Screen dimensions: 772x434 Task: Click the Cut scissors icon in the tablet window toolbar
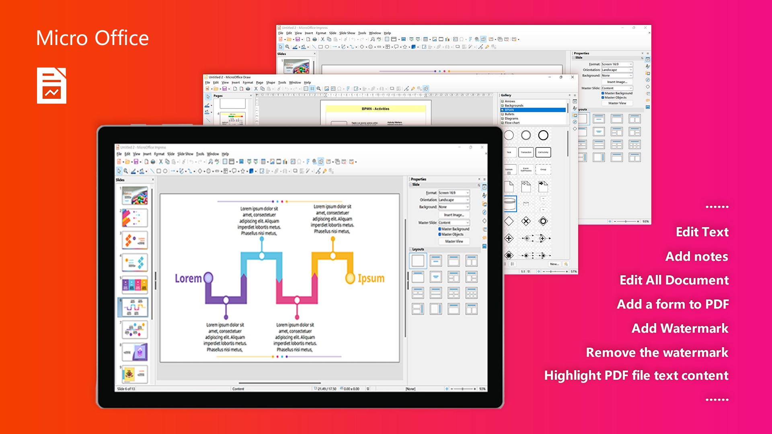coord(161,162)
